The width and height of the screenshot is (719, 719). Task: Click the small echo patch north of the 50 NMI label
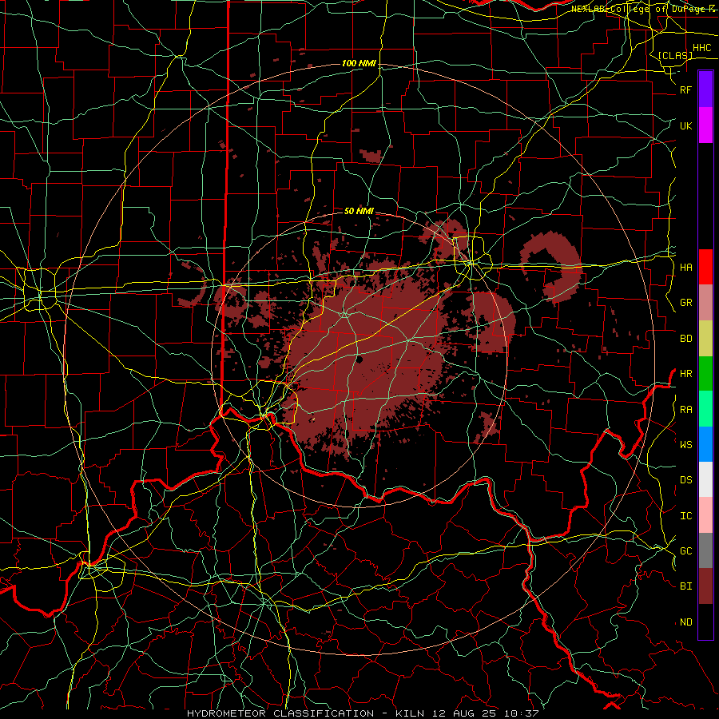pyautogui.click(x=371, y=156)
